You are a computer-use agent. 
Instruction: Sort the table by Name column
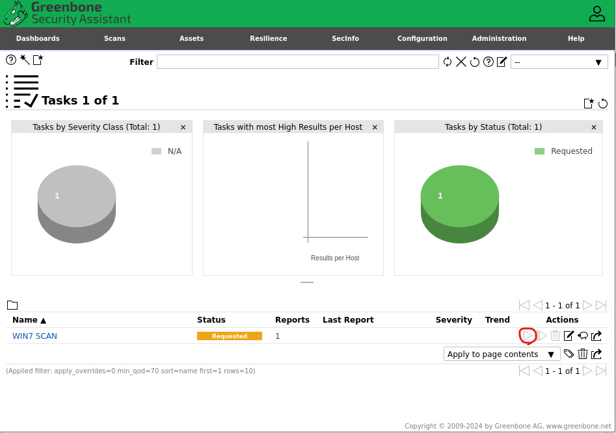coord(29,319)
